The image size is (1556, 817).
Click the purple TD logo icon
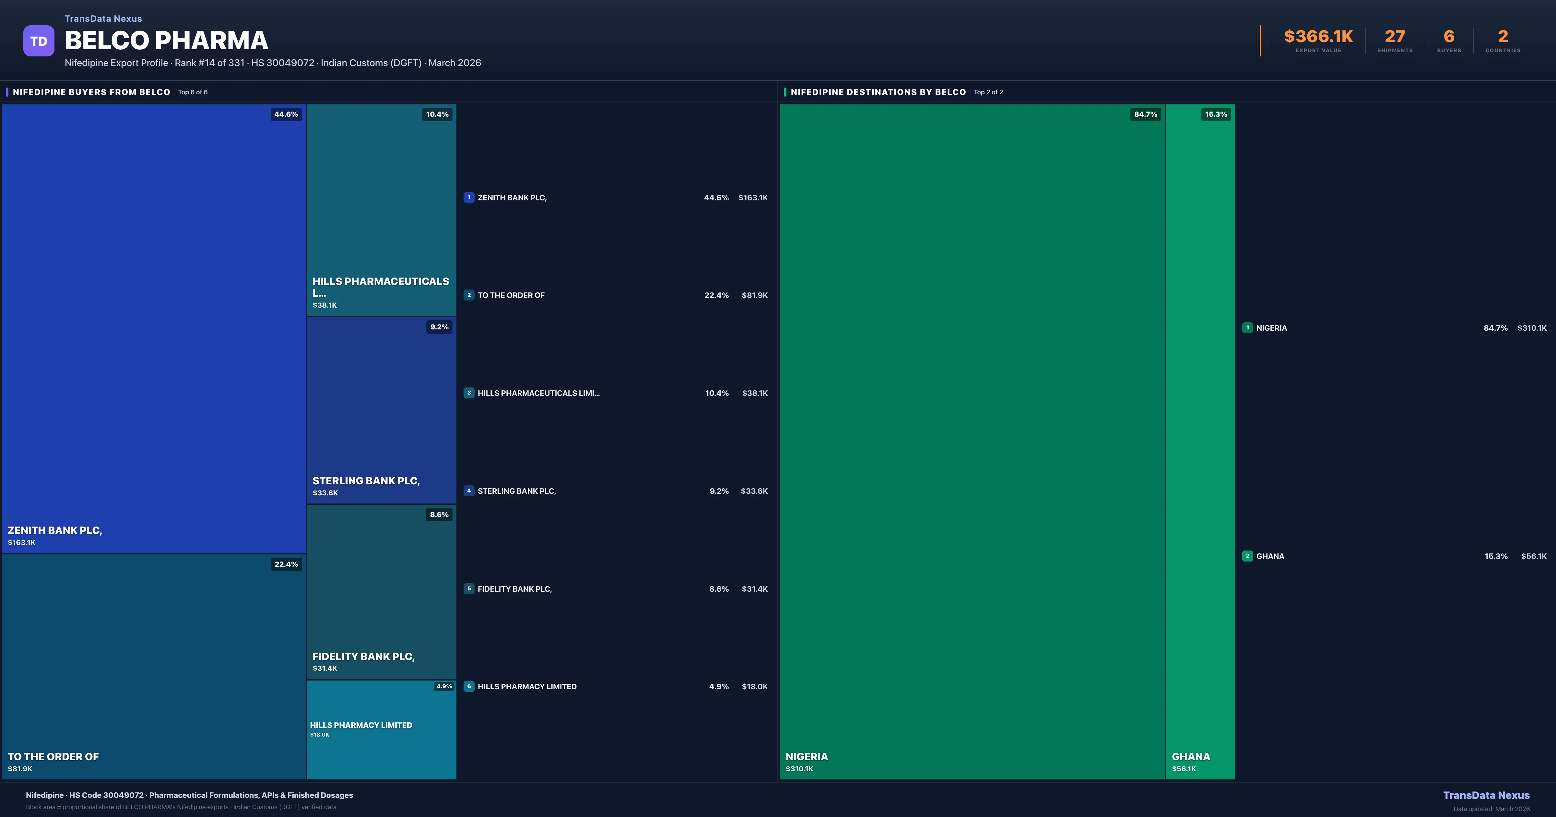pos(39,41)
